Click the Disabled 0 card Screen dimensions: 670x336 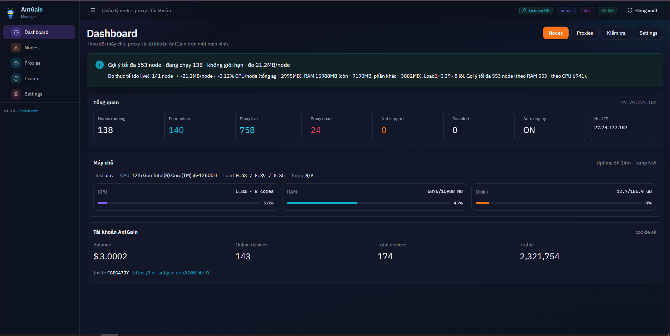481,126
